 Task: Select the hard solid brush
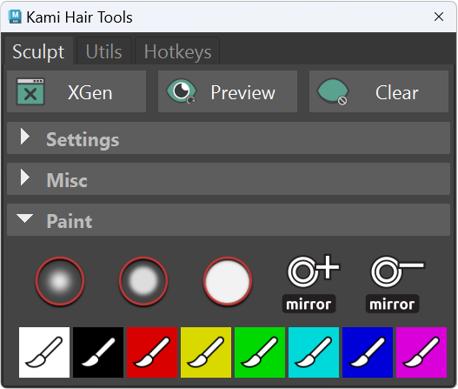227,281
